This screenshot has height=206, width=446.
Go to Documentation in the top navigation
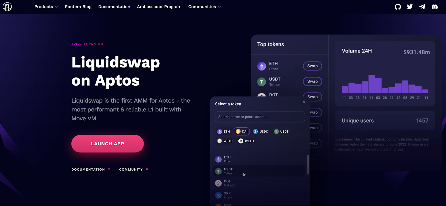coord(114,7)
